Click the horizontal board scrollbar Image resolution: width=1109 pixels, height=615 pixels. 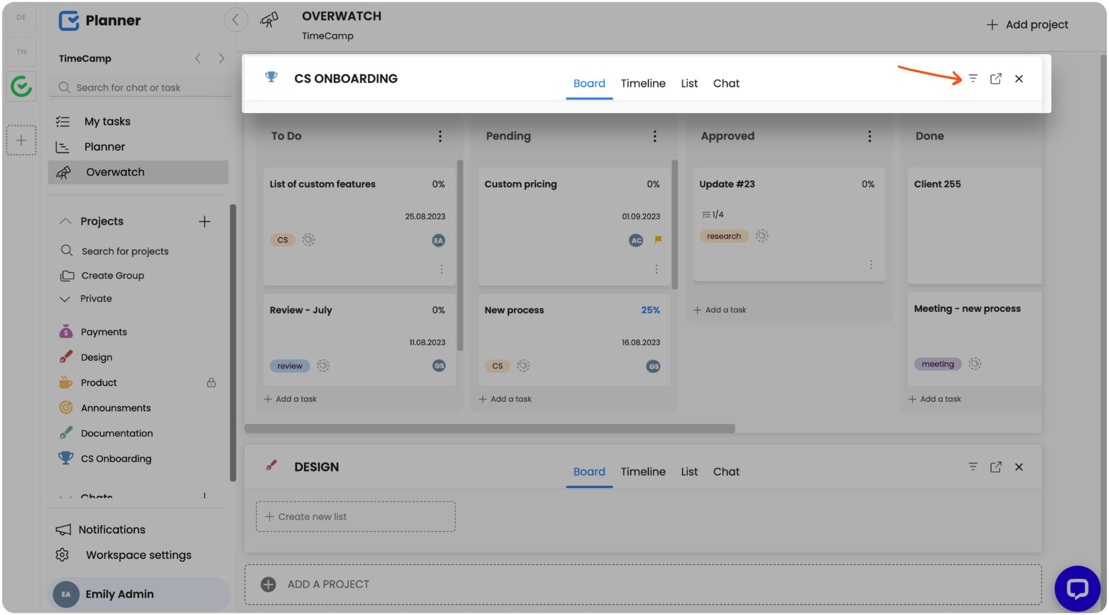pos(490,428)
